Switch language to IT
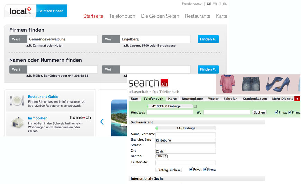The height and width of the screenshot is (184, 301). [220, 4]
